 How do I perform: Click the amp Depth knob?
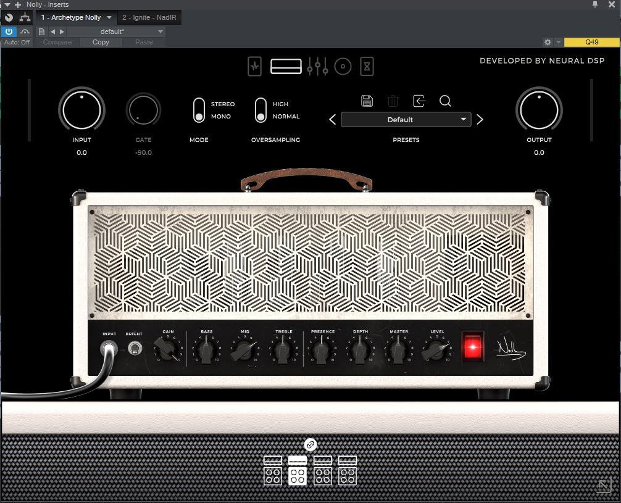pos(360,351)
